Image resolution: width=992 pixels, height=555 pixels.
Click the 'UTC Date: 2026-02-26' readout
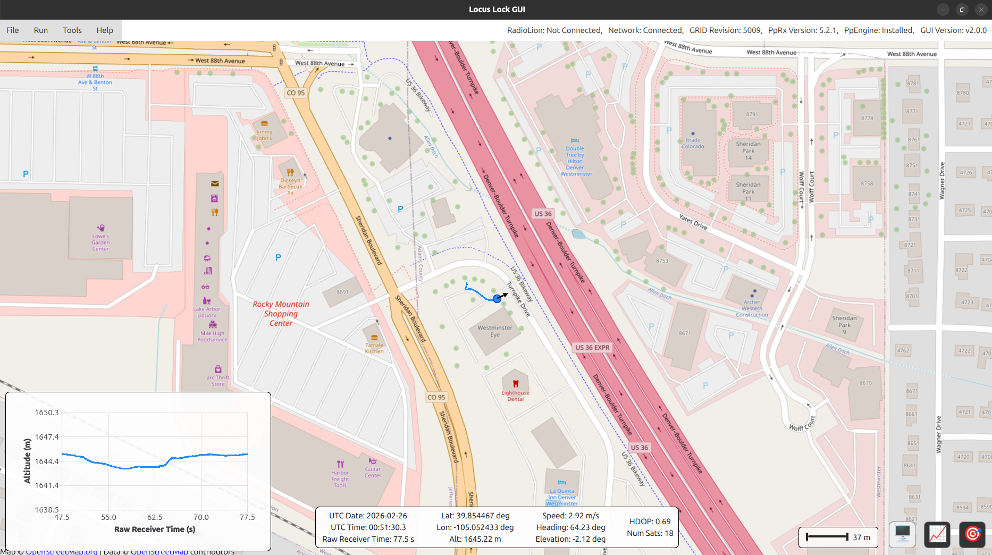pos(368,516)
